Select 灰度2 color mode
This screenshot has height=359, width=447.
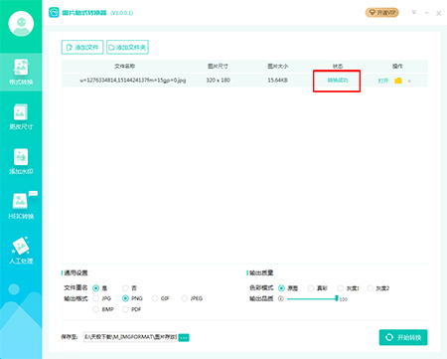point(370,288)
